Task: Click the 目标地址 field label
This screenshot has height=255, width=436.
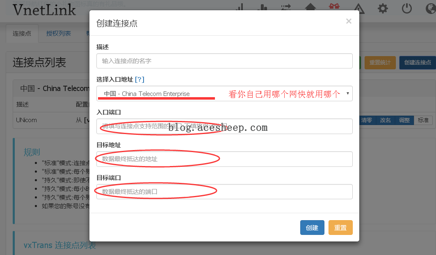Action: pyautogui.click(x=109, y=145)
